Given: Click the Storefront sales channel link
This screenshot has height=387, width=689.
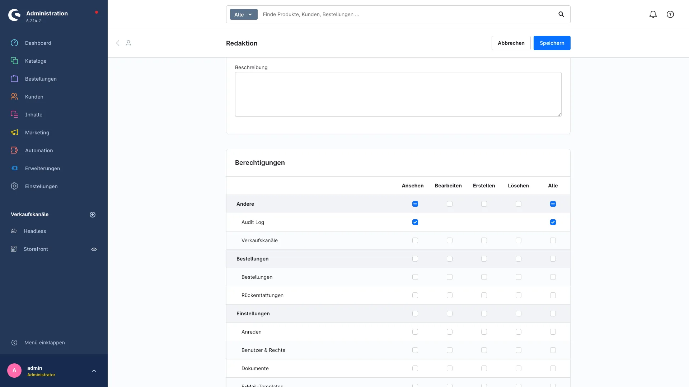Looking at the screenshot, I should (36, 249).
